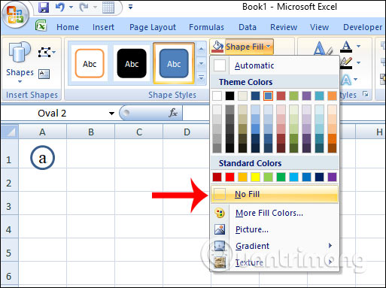Open the Customize Quick Access Toolbar arrow

(130, 7)
